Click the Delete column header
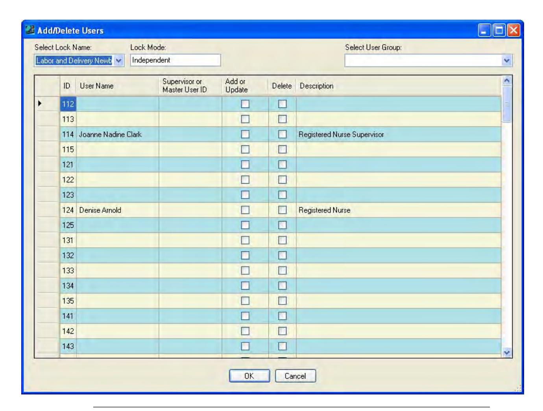The height and width of the screenshot is (411, 543). (x=282, y=86)
